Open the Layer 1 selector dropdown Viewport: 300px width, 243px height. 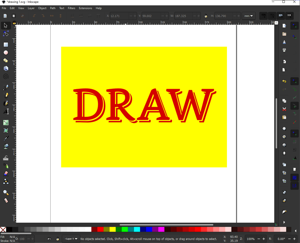[x=71, y=239]
